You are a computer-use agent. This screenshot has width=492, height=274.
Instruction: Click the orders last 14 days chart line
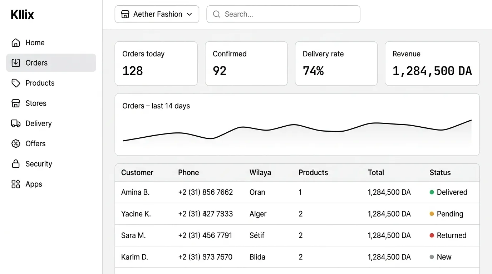(x=297, y=131)
